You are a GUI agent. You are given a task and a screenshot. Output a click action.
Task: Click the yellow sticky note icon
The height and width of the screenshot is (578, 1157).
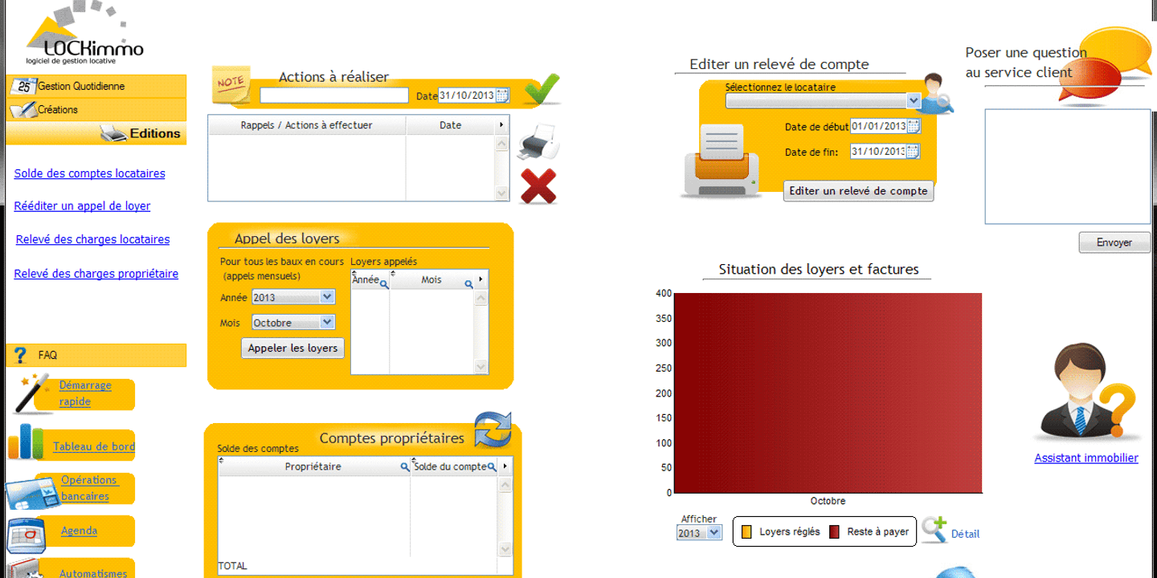(231, 85)
